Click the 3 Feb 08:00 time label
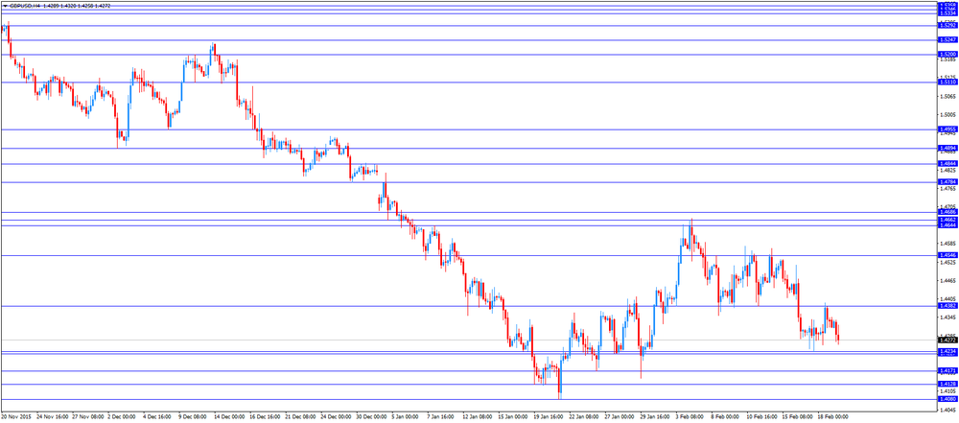 pyautogui.click(x=691, y=416)
